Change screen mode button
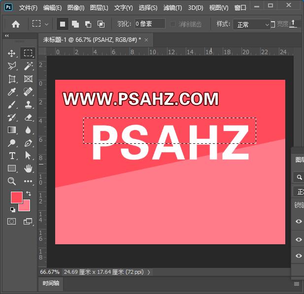 click(28, 221)
